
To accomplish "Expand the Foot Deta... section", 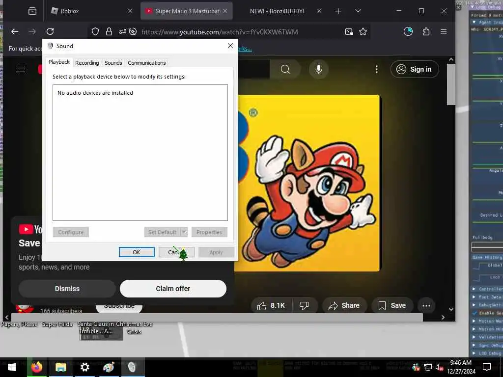I will [x=474, y=297].
